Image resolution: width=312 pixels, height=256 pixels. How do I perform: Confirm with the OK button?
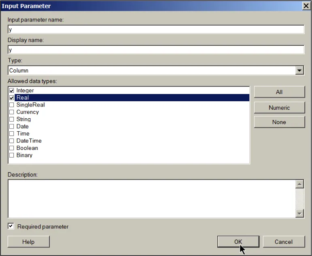(x=238, y=242)
